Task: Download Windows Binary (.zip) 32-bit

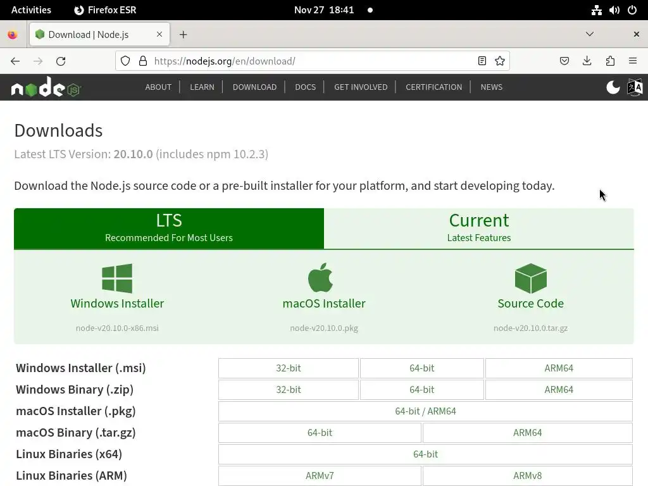Action: click(x=289, y=390)
